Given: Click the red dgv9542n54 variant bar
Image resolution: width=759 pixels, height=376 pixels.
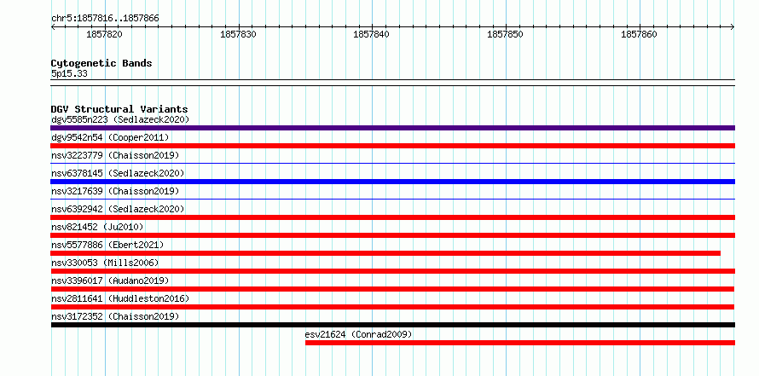Looking at the screenshot, I should [x=392, y=146].
